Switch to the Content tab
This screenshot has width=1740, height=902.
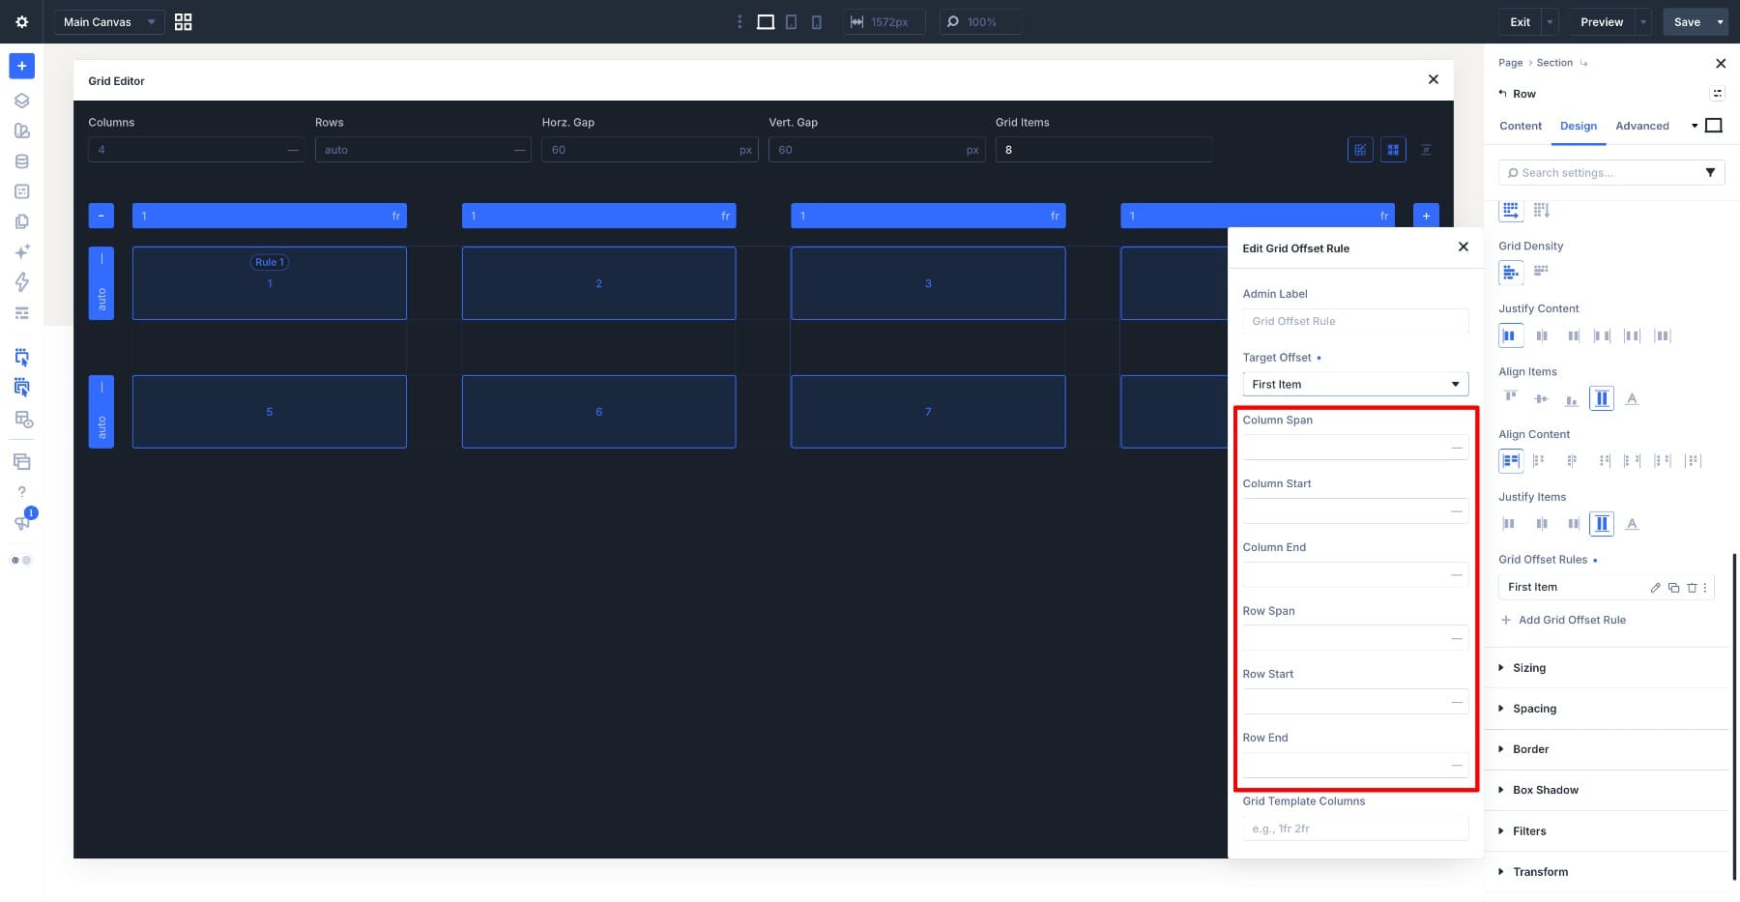1521,126
